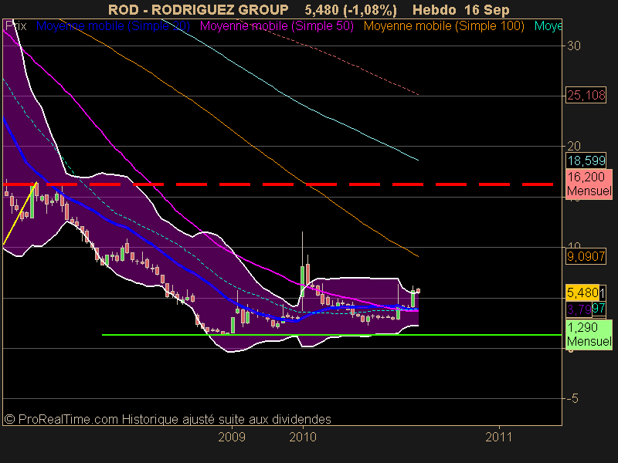This screenshot has width=618, height=463.
Task: Select the orange 9,0907 price label
Action: 586,257
